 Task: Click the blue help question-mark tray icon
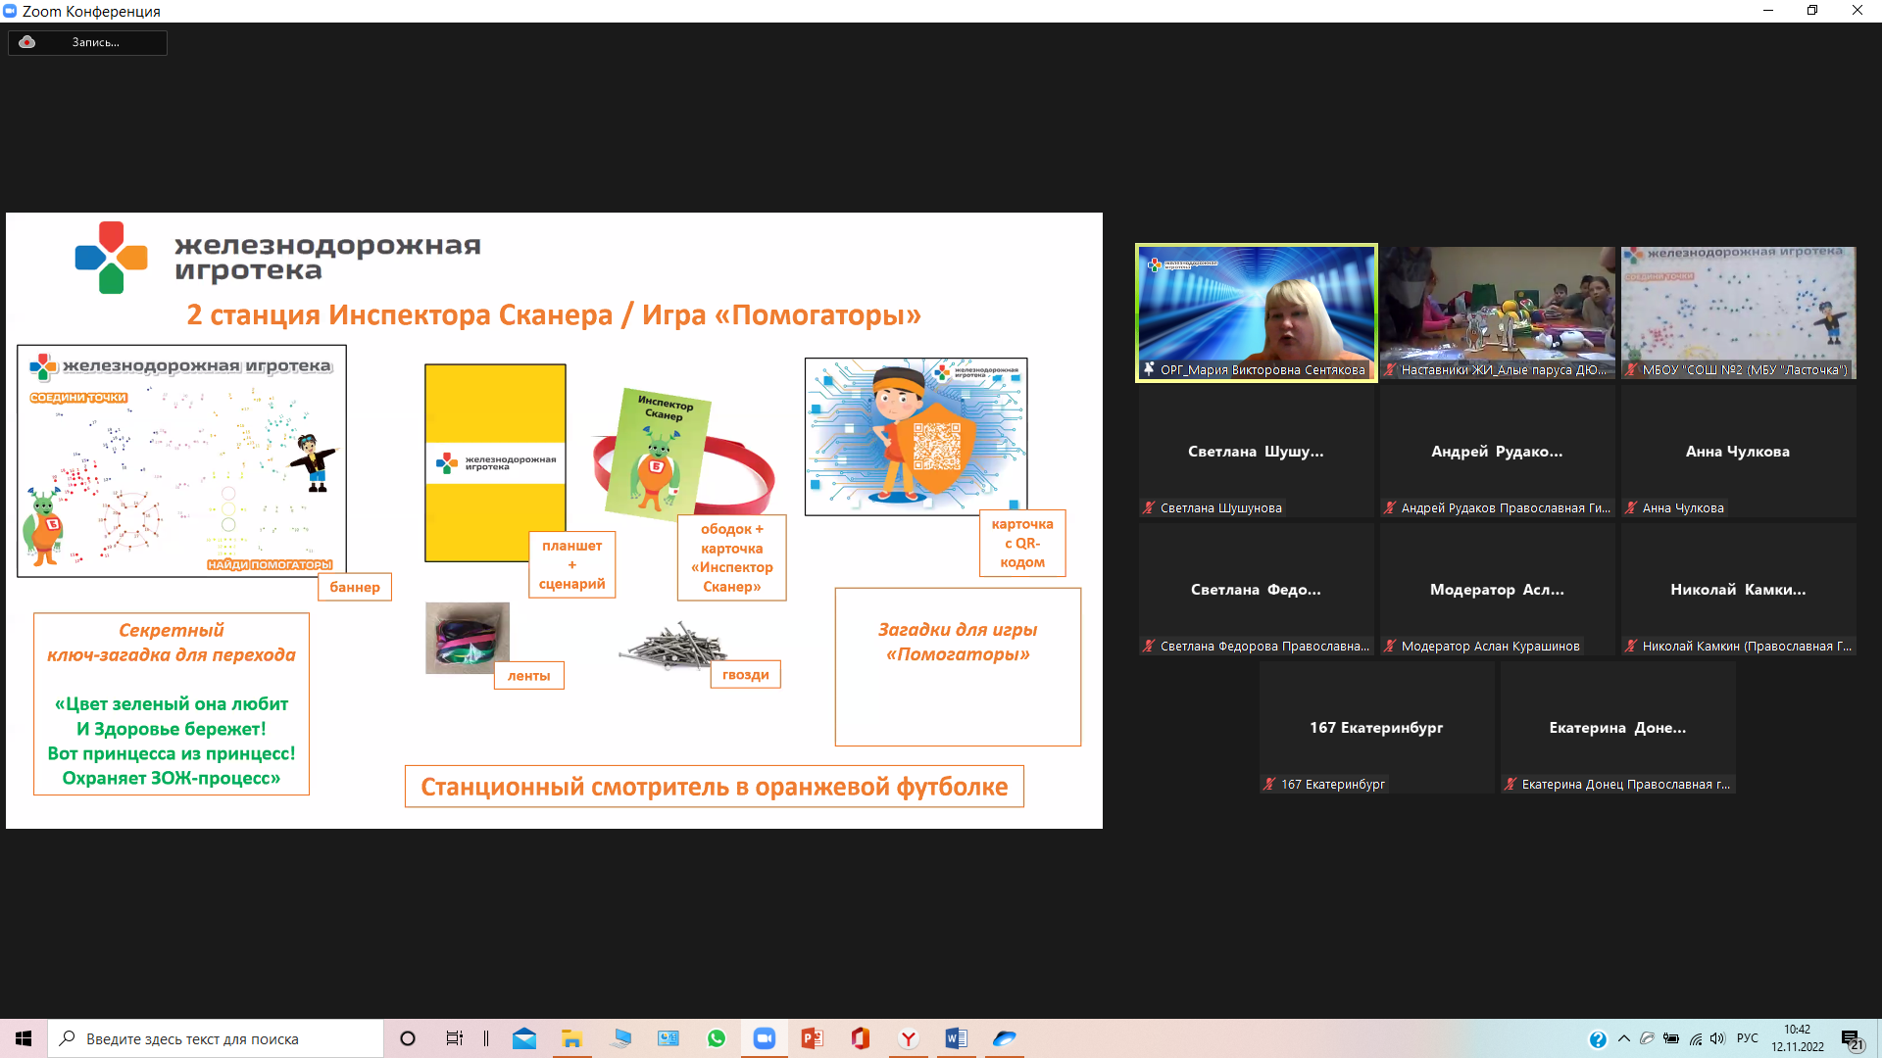pos(1598,1039)
